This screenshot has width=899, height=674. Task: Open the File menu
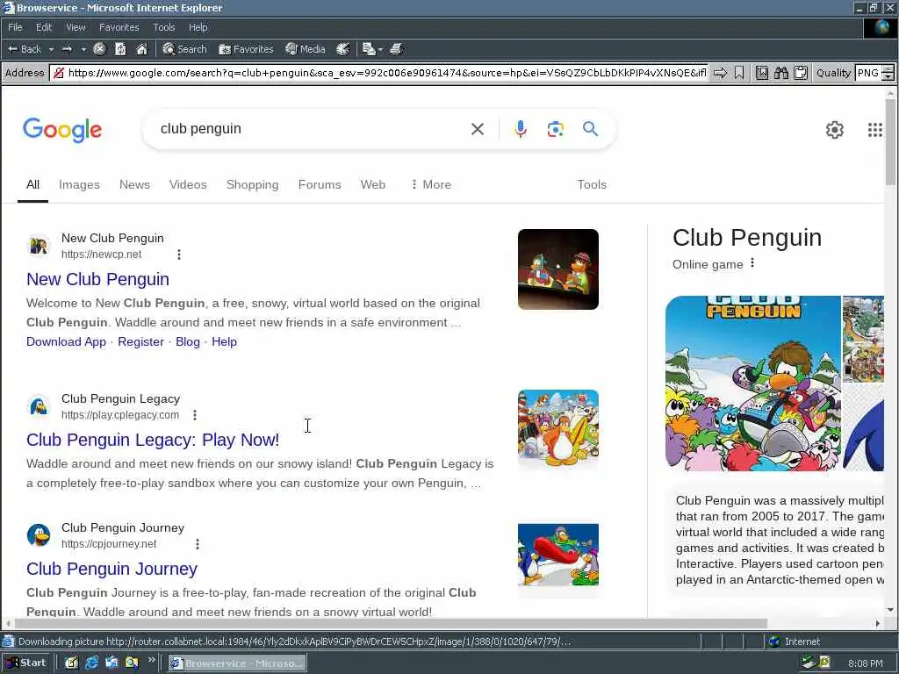(x=15, y=27)
